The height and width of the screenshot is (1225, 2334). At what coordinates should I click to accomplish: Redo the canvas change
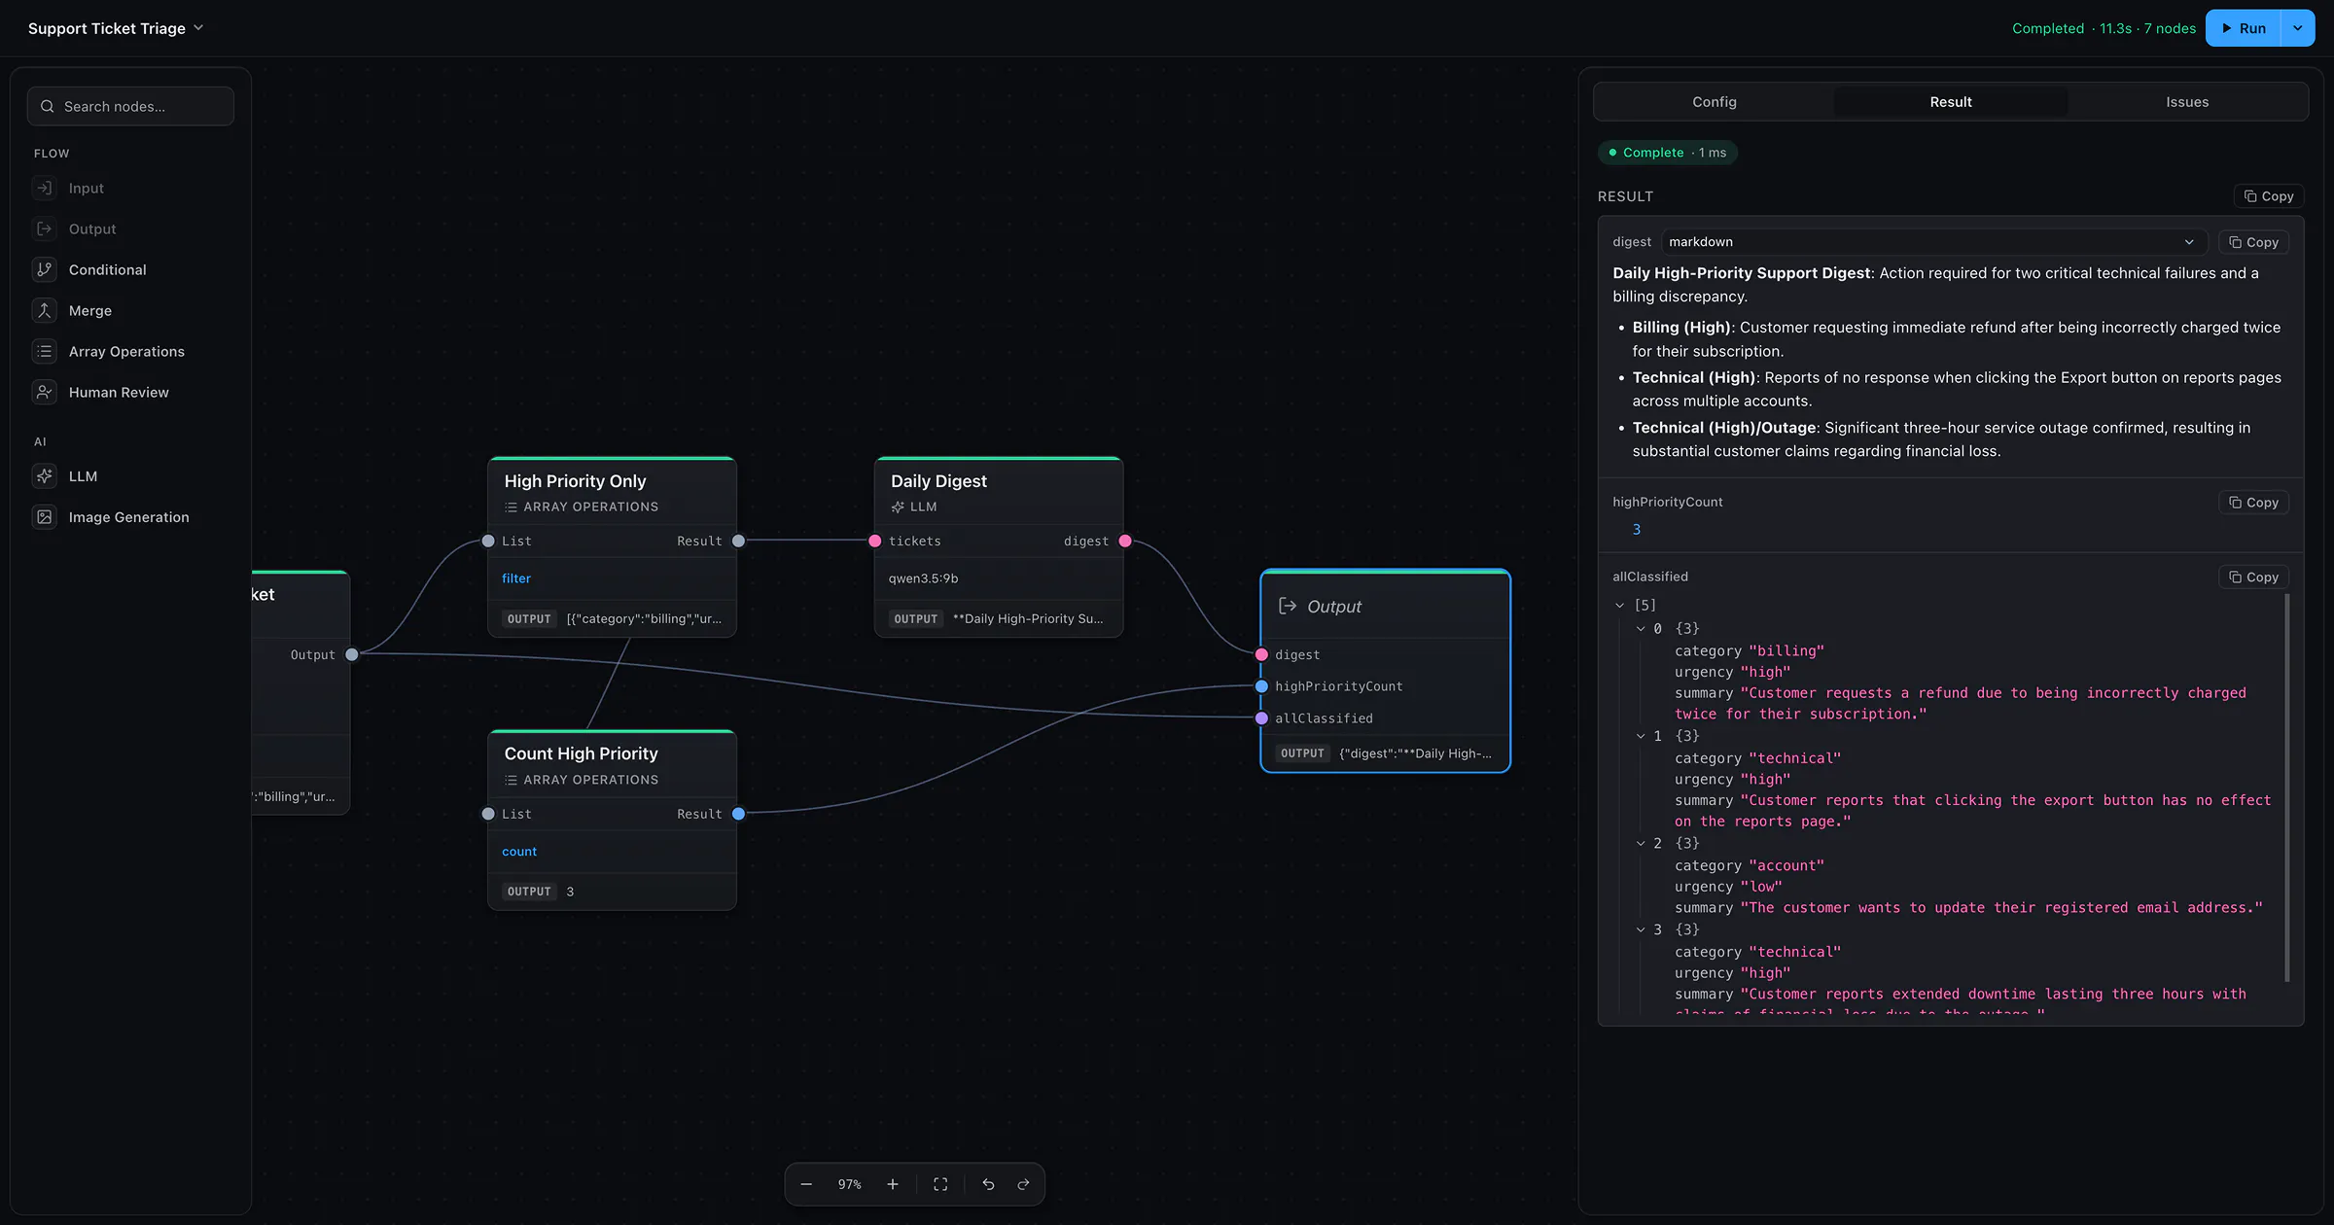tap(1023, 1184)
